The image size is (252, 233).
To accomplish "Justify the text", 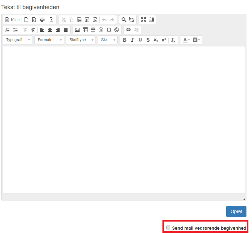I will [x=66, y=30].
